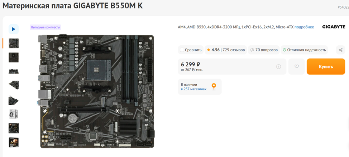Select the product box thumbnail at bottom
Image resolution: width=349 pixels, height=157 pixels.
14,142
